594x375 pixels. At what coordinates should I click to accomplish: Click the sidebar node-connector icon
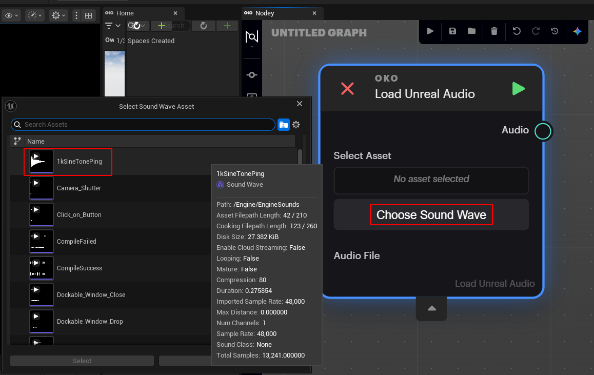252,75
